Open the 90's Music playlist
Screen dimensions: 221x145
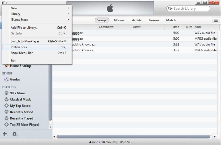tap(18, 93)
